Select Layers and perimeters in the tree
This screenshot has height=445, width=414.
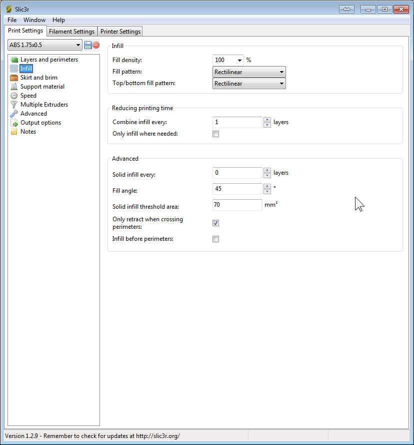[x=49, y=60]
